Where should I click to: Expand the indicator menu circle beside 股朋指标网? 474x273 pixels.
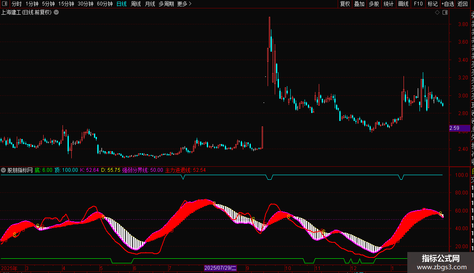pos(3,170)
